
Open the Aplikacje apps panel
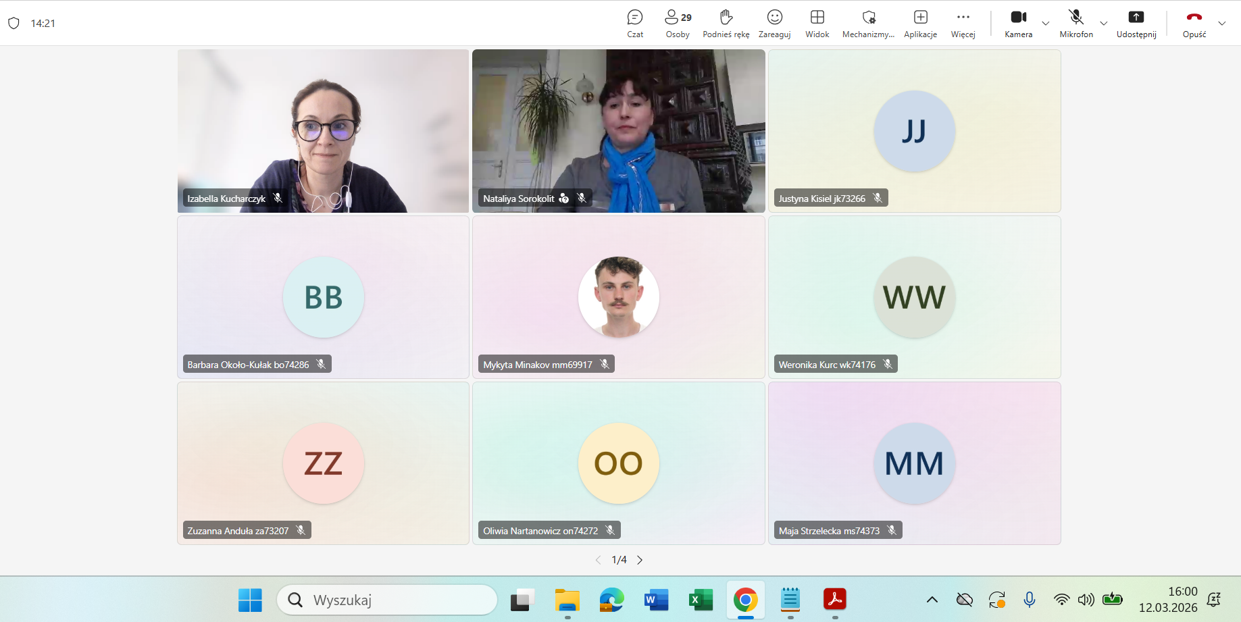point(920,24)
